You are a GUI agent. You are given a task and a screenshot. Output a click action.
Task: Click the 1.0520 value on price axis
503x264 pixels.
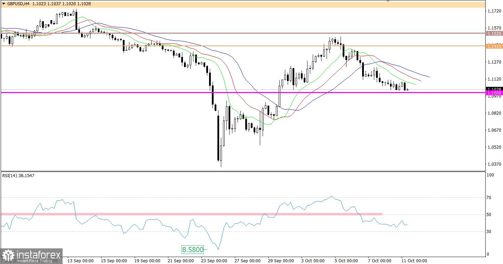coord(494,147)
